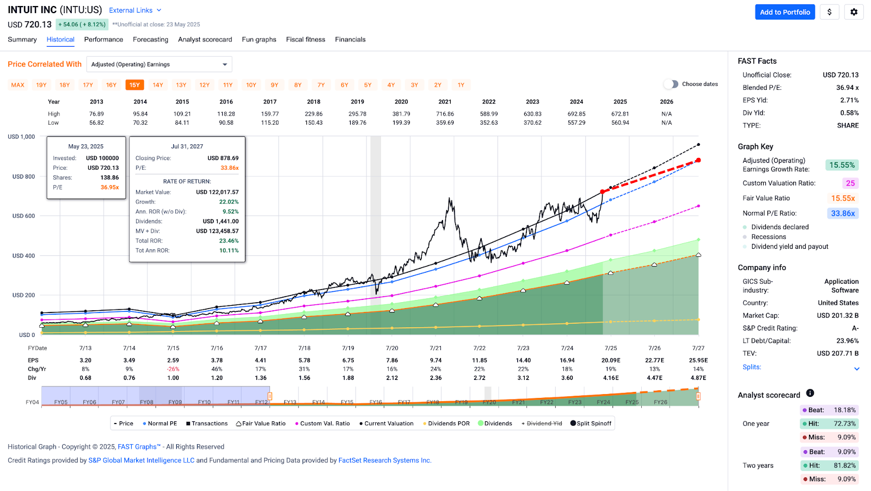Click Dividends declared key item
The width and height of the screenshot is (871, 491).
click(776, 227)
